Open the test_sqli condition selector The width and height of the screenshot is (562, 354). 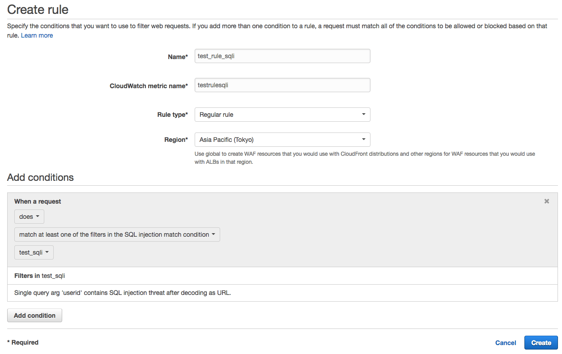click(x=34, y=252)
